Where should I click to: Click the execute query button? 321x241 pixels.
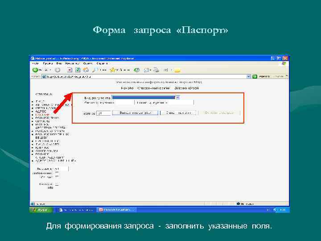[x=135, y=113]
